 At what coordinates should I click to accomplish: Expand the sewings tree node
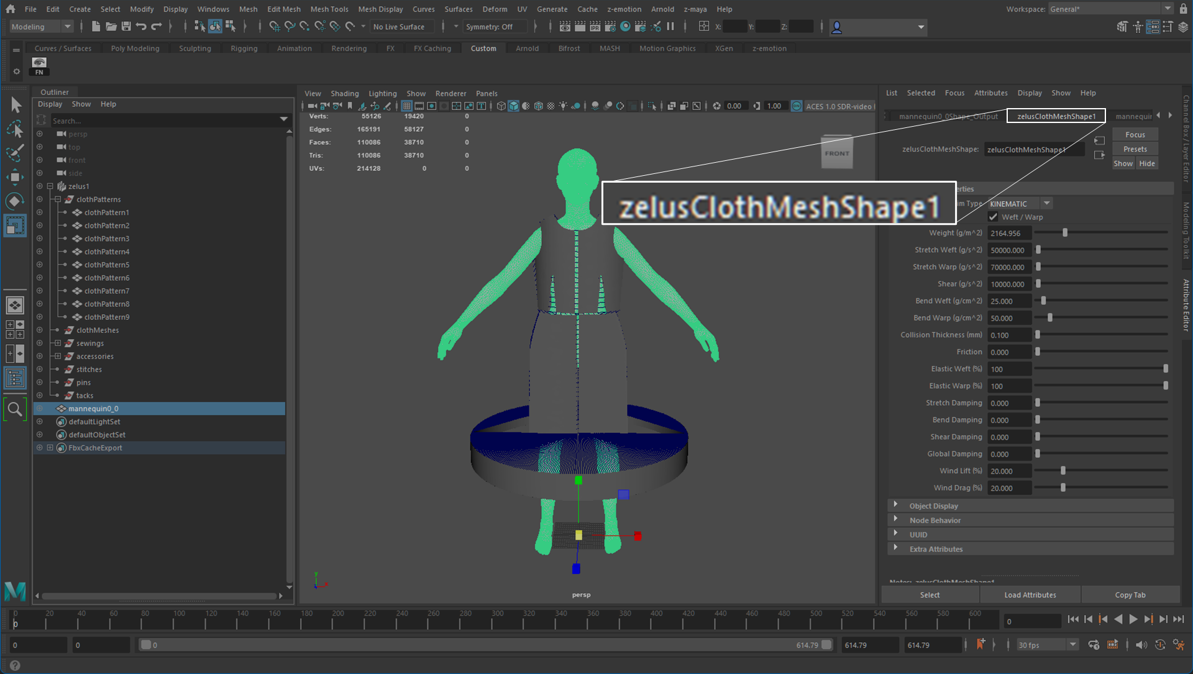pos(58,343)
